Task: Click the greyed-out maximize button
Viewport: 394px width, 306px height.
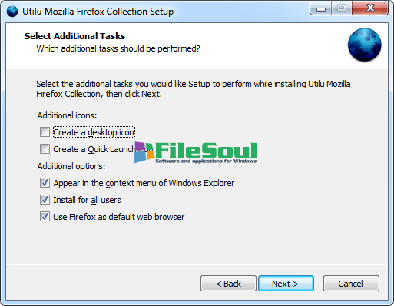Action: click(x=342, y=8)
